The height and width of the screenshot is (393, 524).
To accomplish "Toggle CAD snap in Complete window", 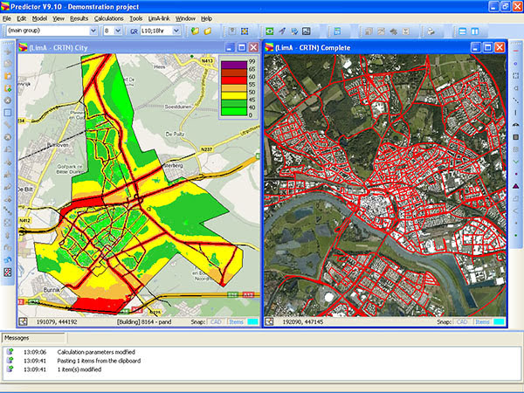I will (463, 321).
